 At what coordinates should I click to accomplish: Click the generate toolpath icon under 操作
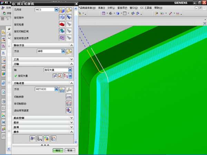33,138
